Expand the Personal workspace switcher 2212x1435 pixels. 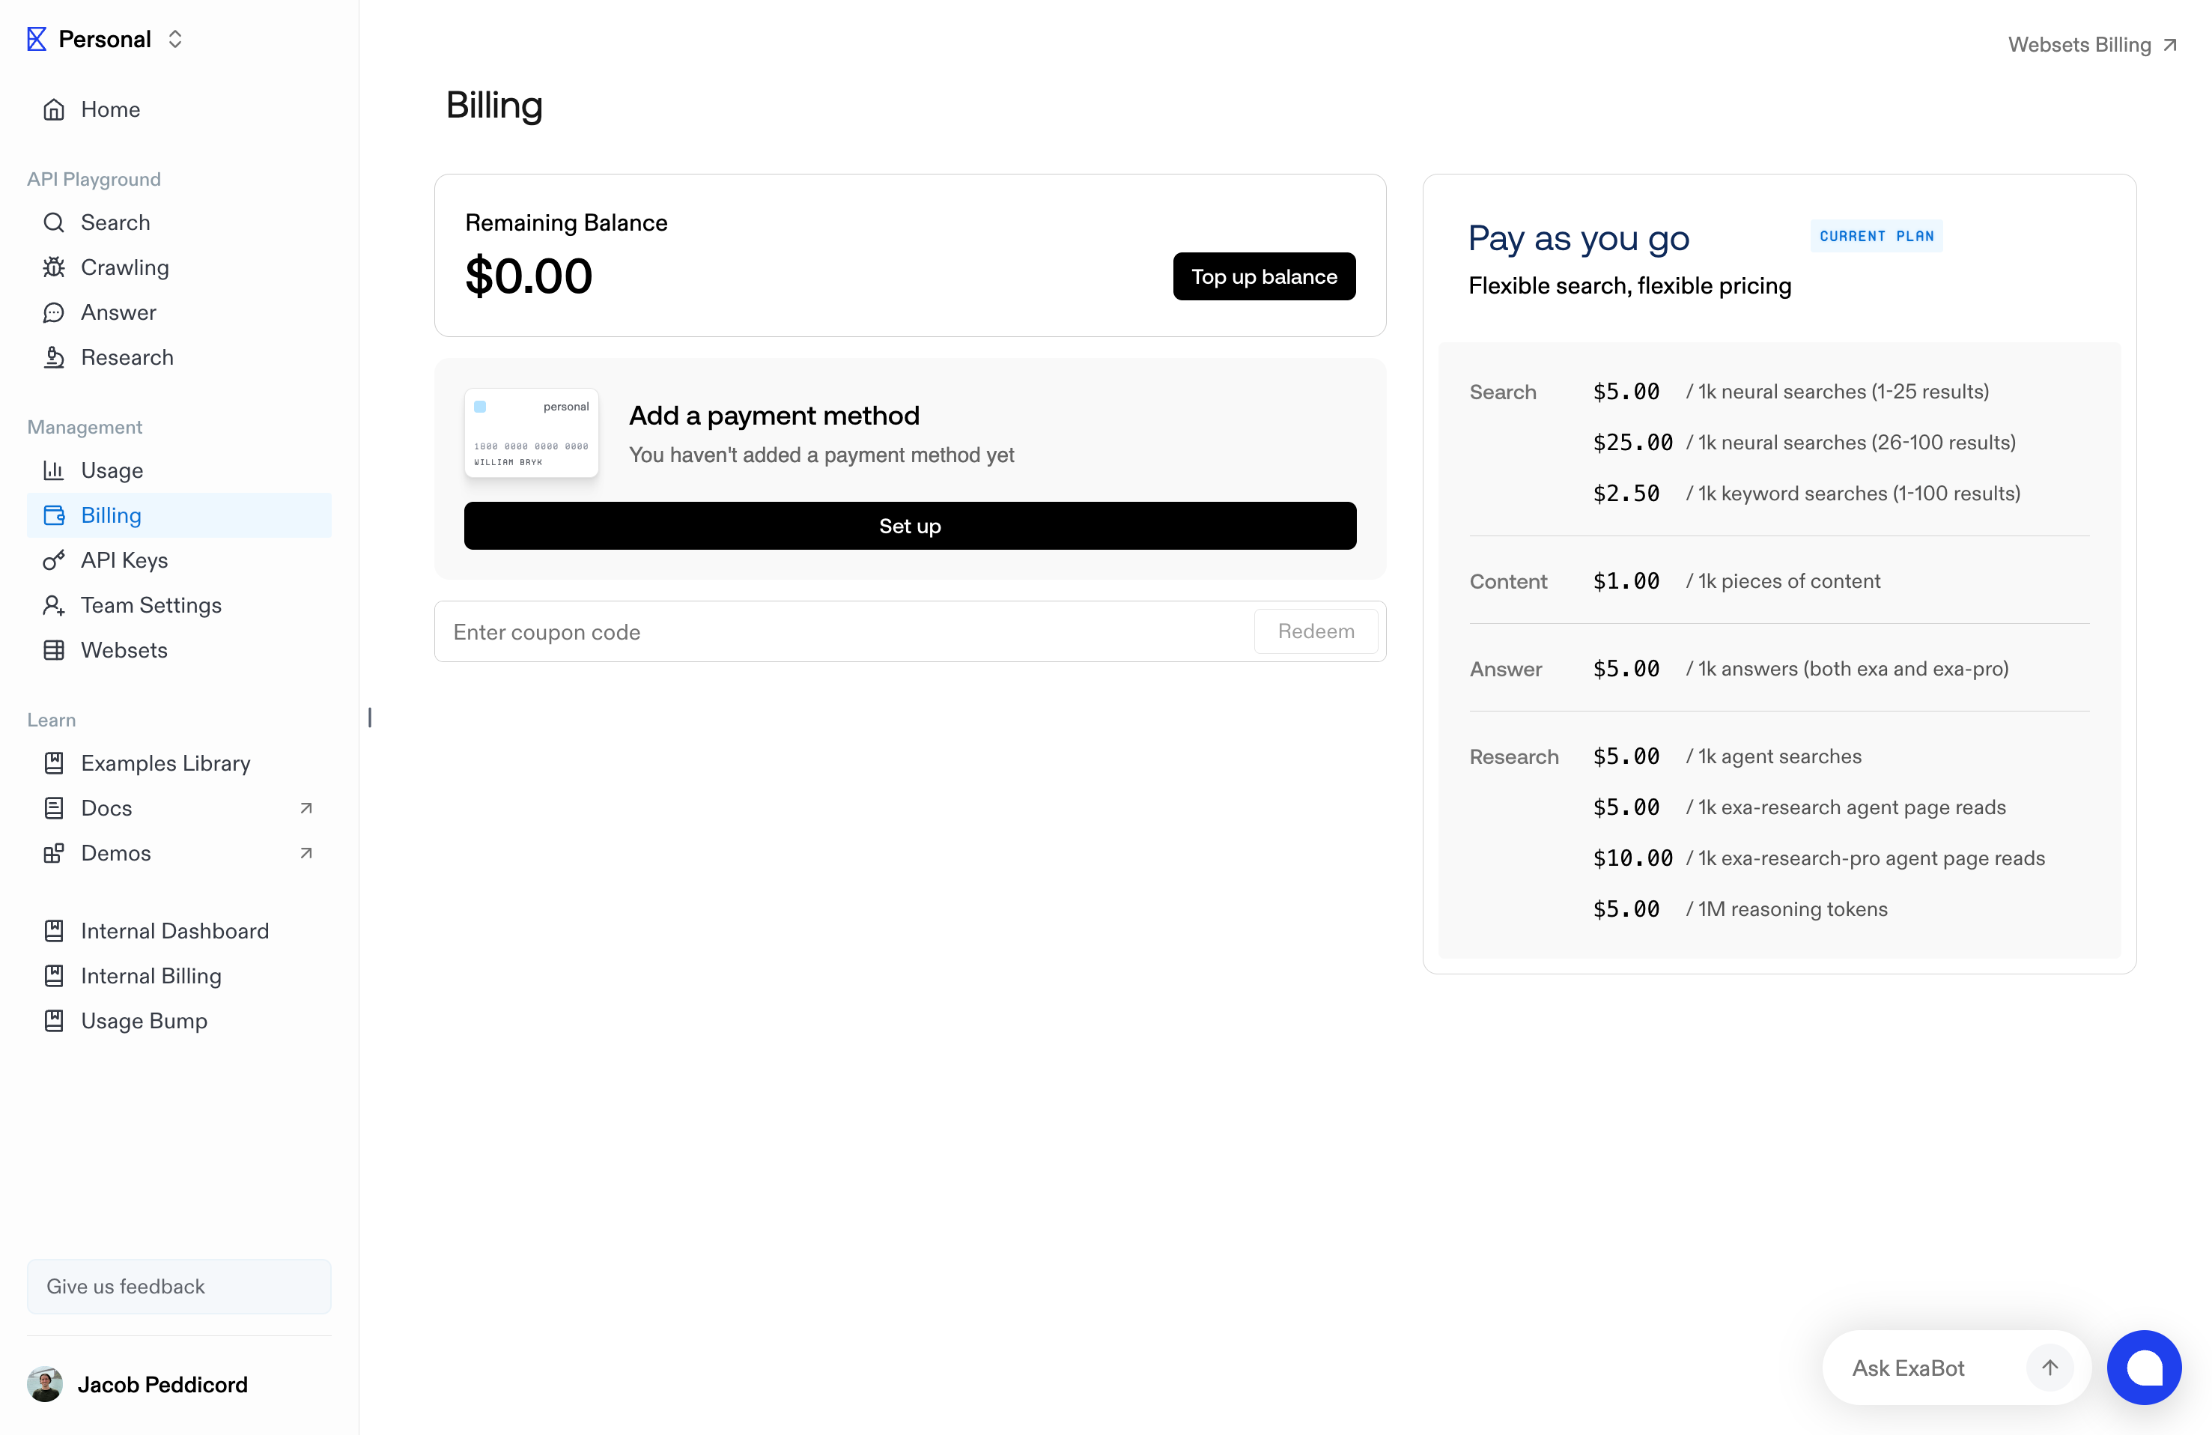[174, 39]
